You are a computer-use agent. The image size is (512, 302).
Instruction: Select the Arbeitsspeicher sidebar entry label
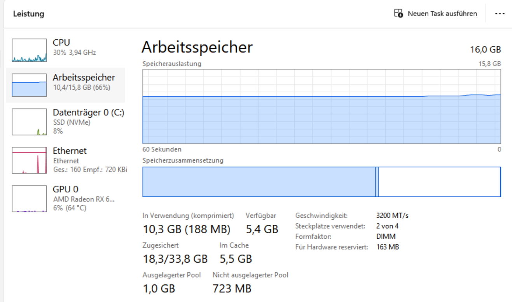(84, 78)
